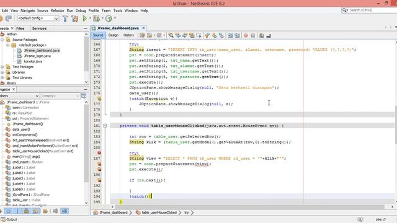Open the Profile Project arrow dropdown

pyautogui.click(x=115, y=18)
